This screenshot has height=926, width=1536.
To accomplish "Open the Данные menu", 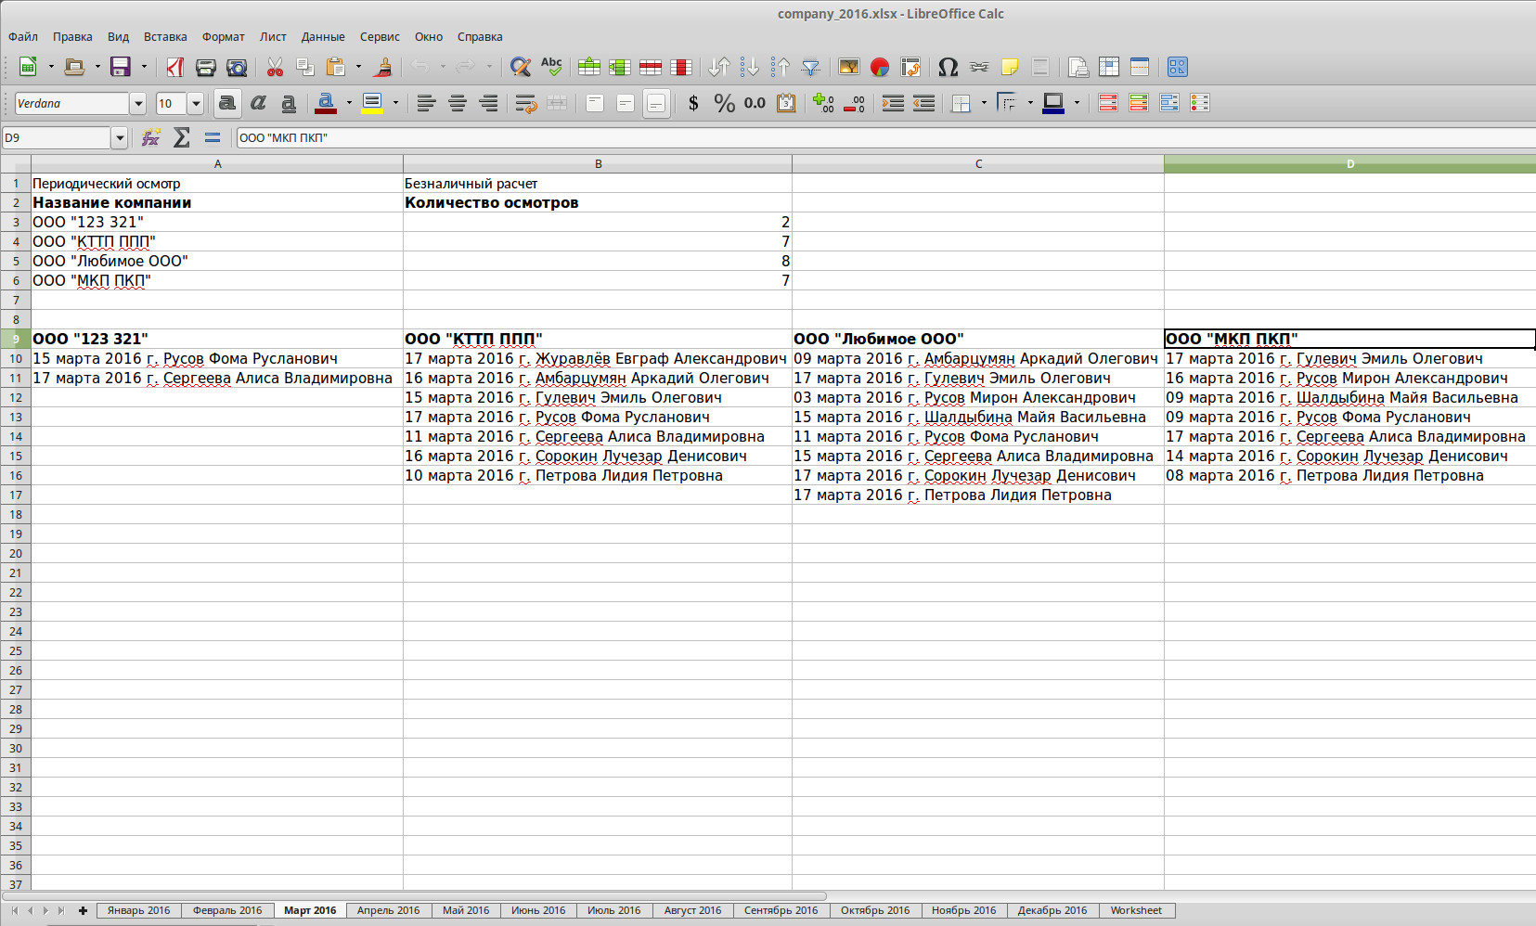I will pos(322,37).
